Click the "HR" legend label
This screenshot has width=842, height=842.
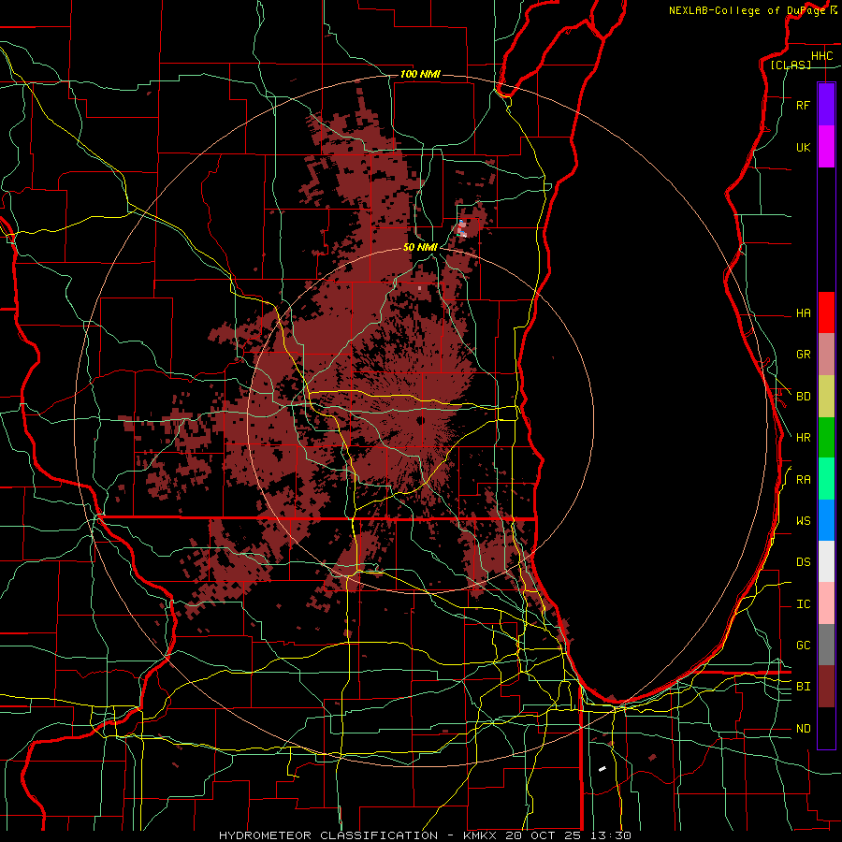click(803, 438)
